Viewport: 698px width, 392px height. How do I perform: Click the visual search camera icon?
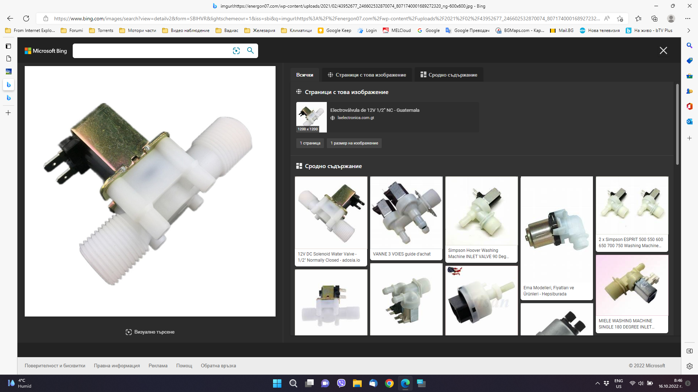click(x=236, y=51)
